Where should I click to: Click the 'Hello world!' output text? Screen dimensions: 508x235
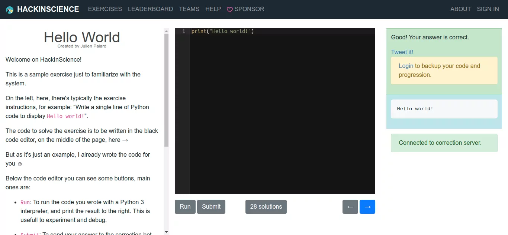pos(415,109)
